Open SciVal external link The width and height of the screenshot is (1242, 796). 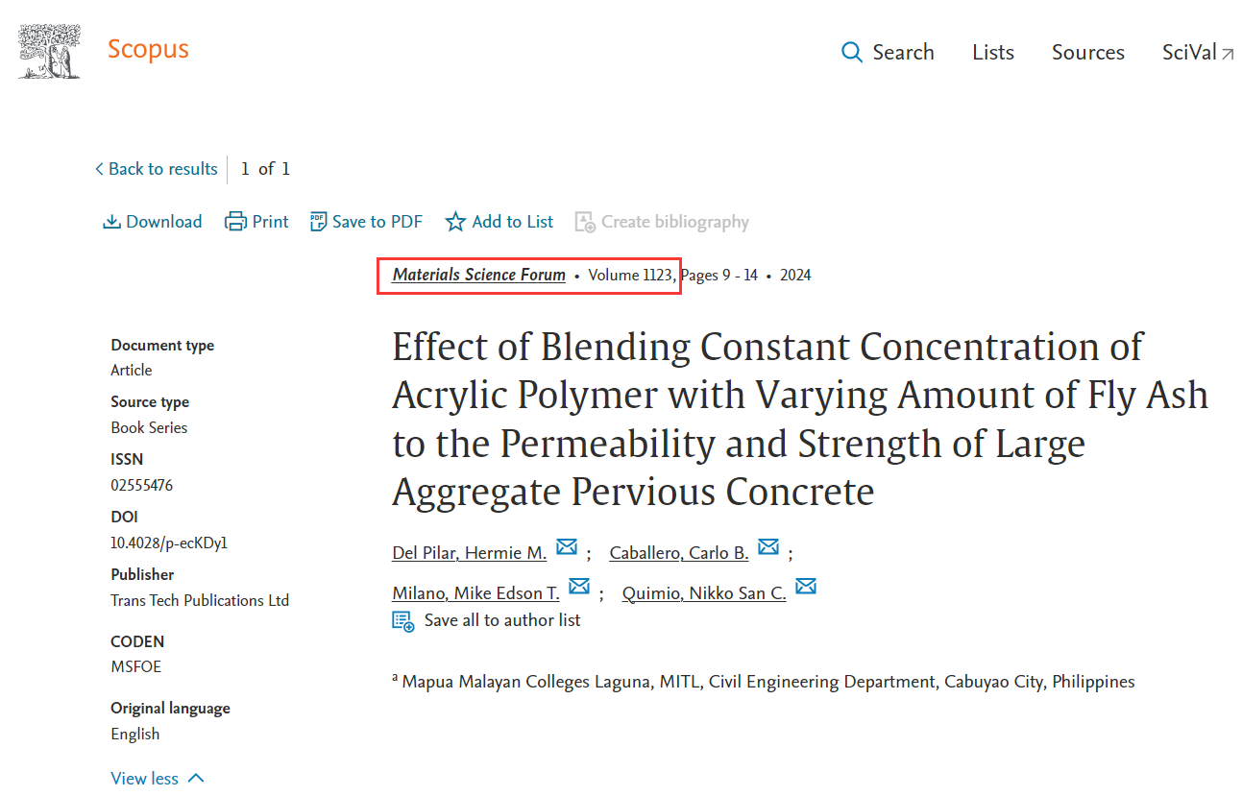click(1198, 52)
